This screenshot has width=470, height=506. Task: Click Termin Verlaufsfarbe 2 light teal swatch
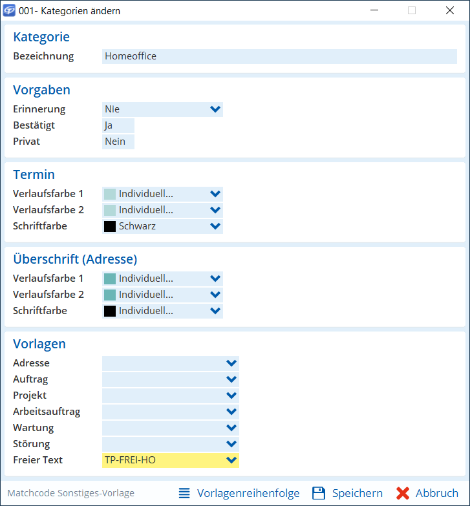pos(110,210)
